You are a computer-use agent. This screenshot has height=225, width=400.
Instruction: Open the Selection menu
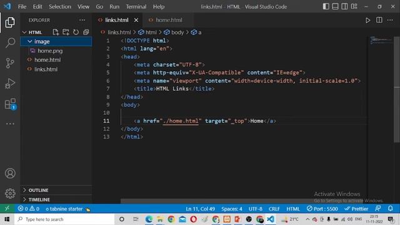tap(60, 6)
